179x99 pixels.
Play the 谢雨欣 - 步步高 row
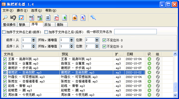pyautogui.click(x=149, y=68)
